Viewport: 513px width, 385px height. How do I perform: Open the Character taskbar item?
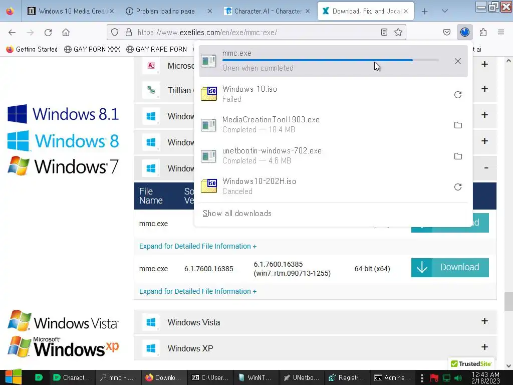pyautogui.click(x=72, y=377)
